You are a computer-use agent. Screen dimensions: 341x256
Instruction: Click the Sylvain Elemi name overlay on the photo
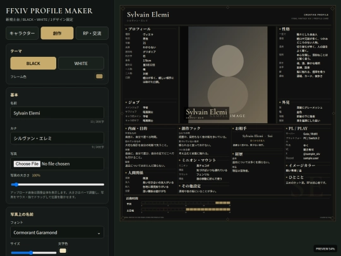206,113
